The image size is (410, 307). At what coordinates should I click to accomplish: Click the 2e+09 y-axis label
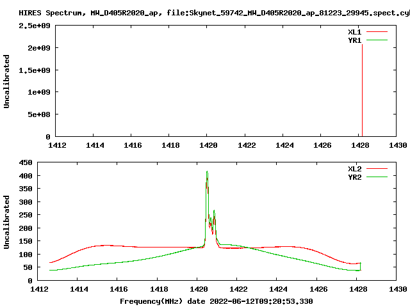pos(39,48)
